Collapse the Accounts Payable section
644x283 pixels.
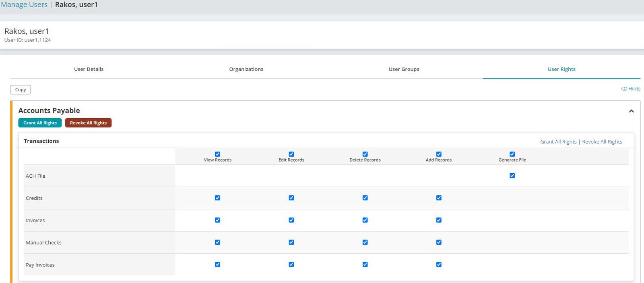[631, 111]
